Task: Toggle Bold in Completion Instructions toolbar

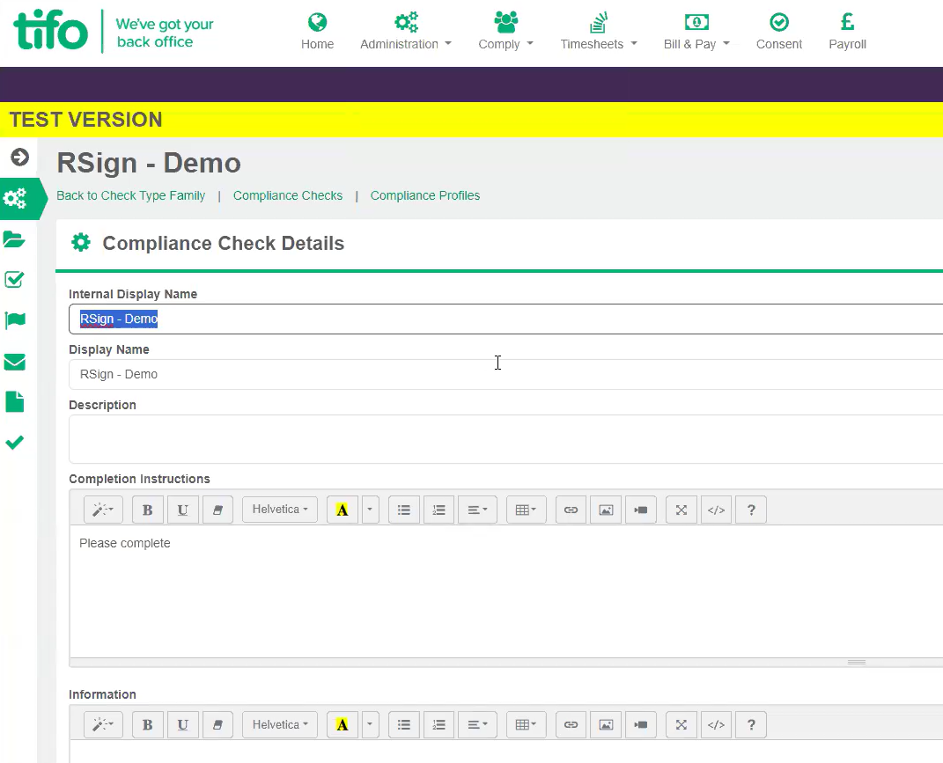Action: click(147, 510)
